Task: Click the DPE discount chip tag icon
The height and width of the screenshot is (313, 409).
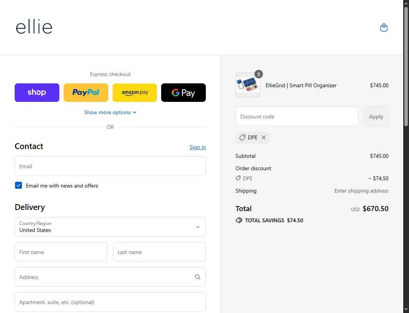Action: point(242,137)
